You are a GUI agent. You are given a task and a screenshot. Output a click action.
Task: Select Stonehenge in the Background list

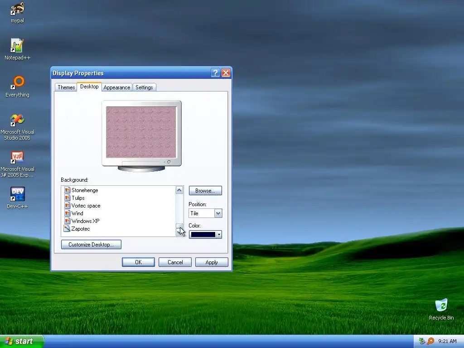(x=85, y=190)
